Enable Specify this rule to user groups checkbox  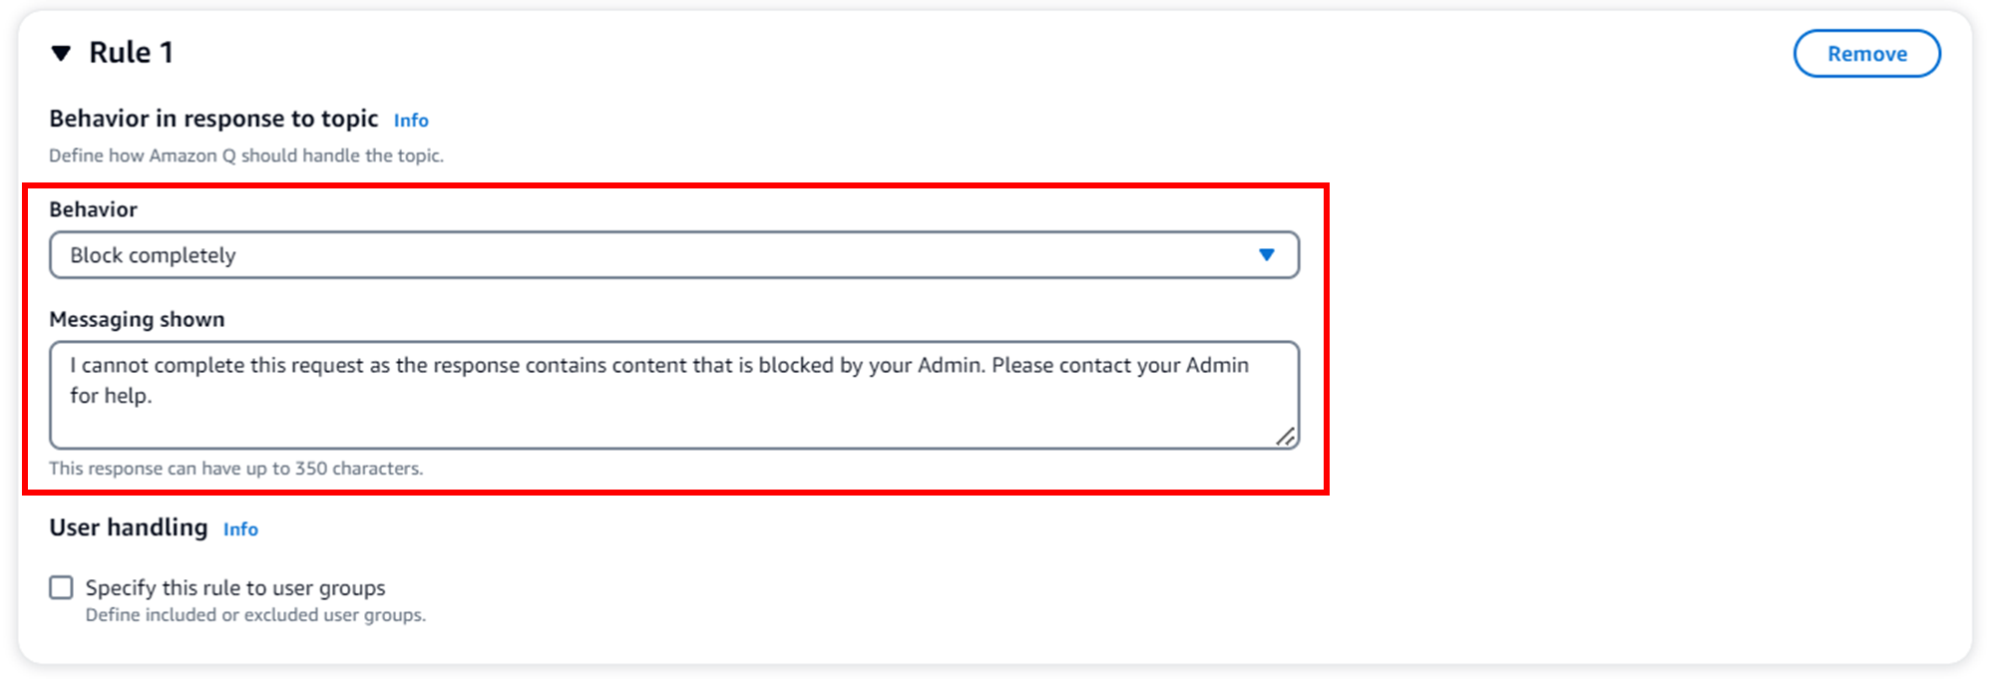coord(62,588)
